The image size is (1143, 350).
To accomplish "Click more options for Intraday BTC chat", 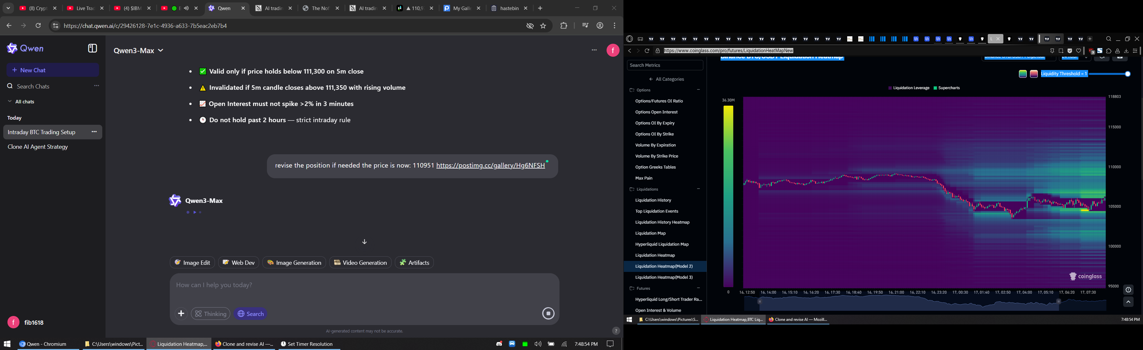I will click(94, 132).
